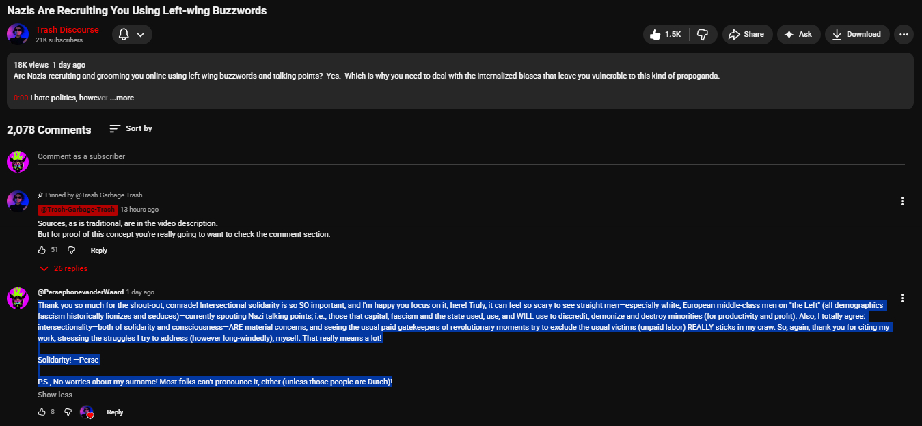Like the video with thumbs up
The width and height of the screenshot is (922, 426).
(666, 34)
